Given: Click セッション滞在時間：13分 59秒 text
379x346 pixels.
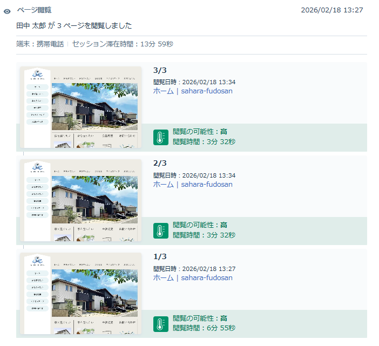Looking at the screenshot, I should click(123, 44).
